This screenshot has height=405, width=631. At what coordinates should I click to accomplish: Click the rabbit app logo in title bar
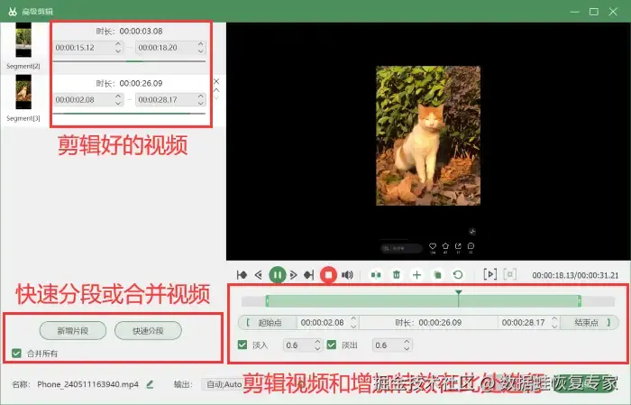[13, 11]
